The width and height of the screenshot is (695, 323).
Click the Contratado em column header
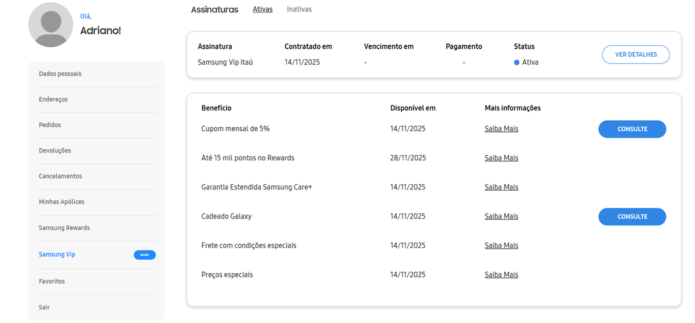tap(308, 47)
